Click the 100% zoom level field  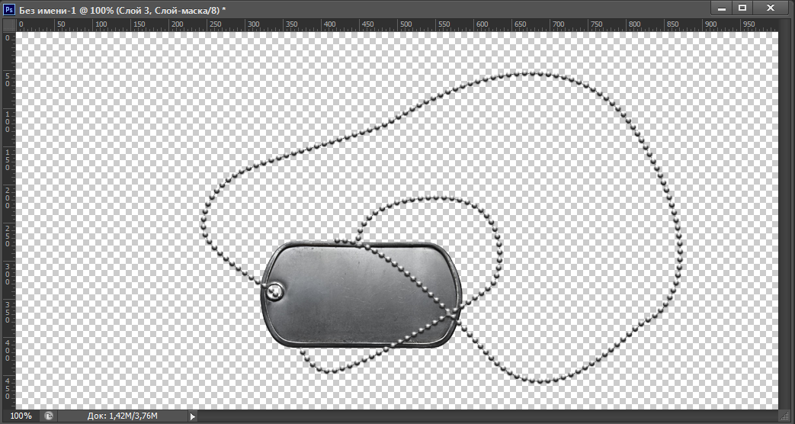point(21,416)
